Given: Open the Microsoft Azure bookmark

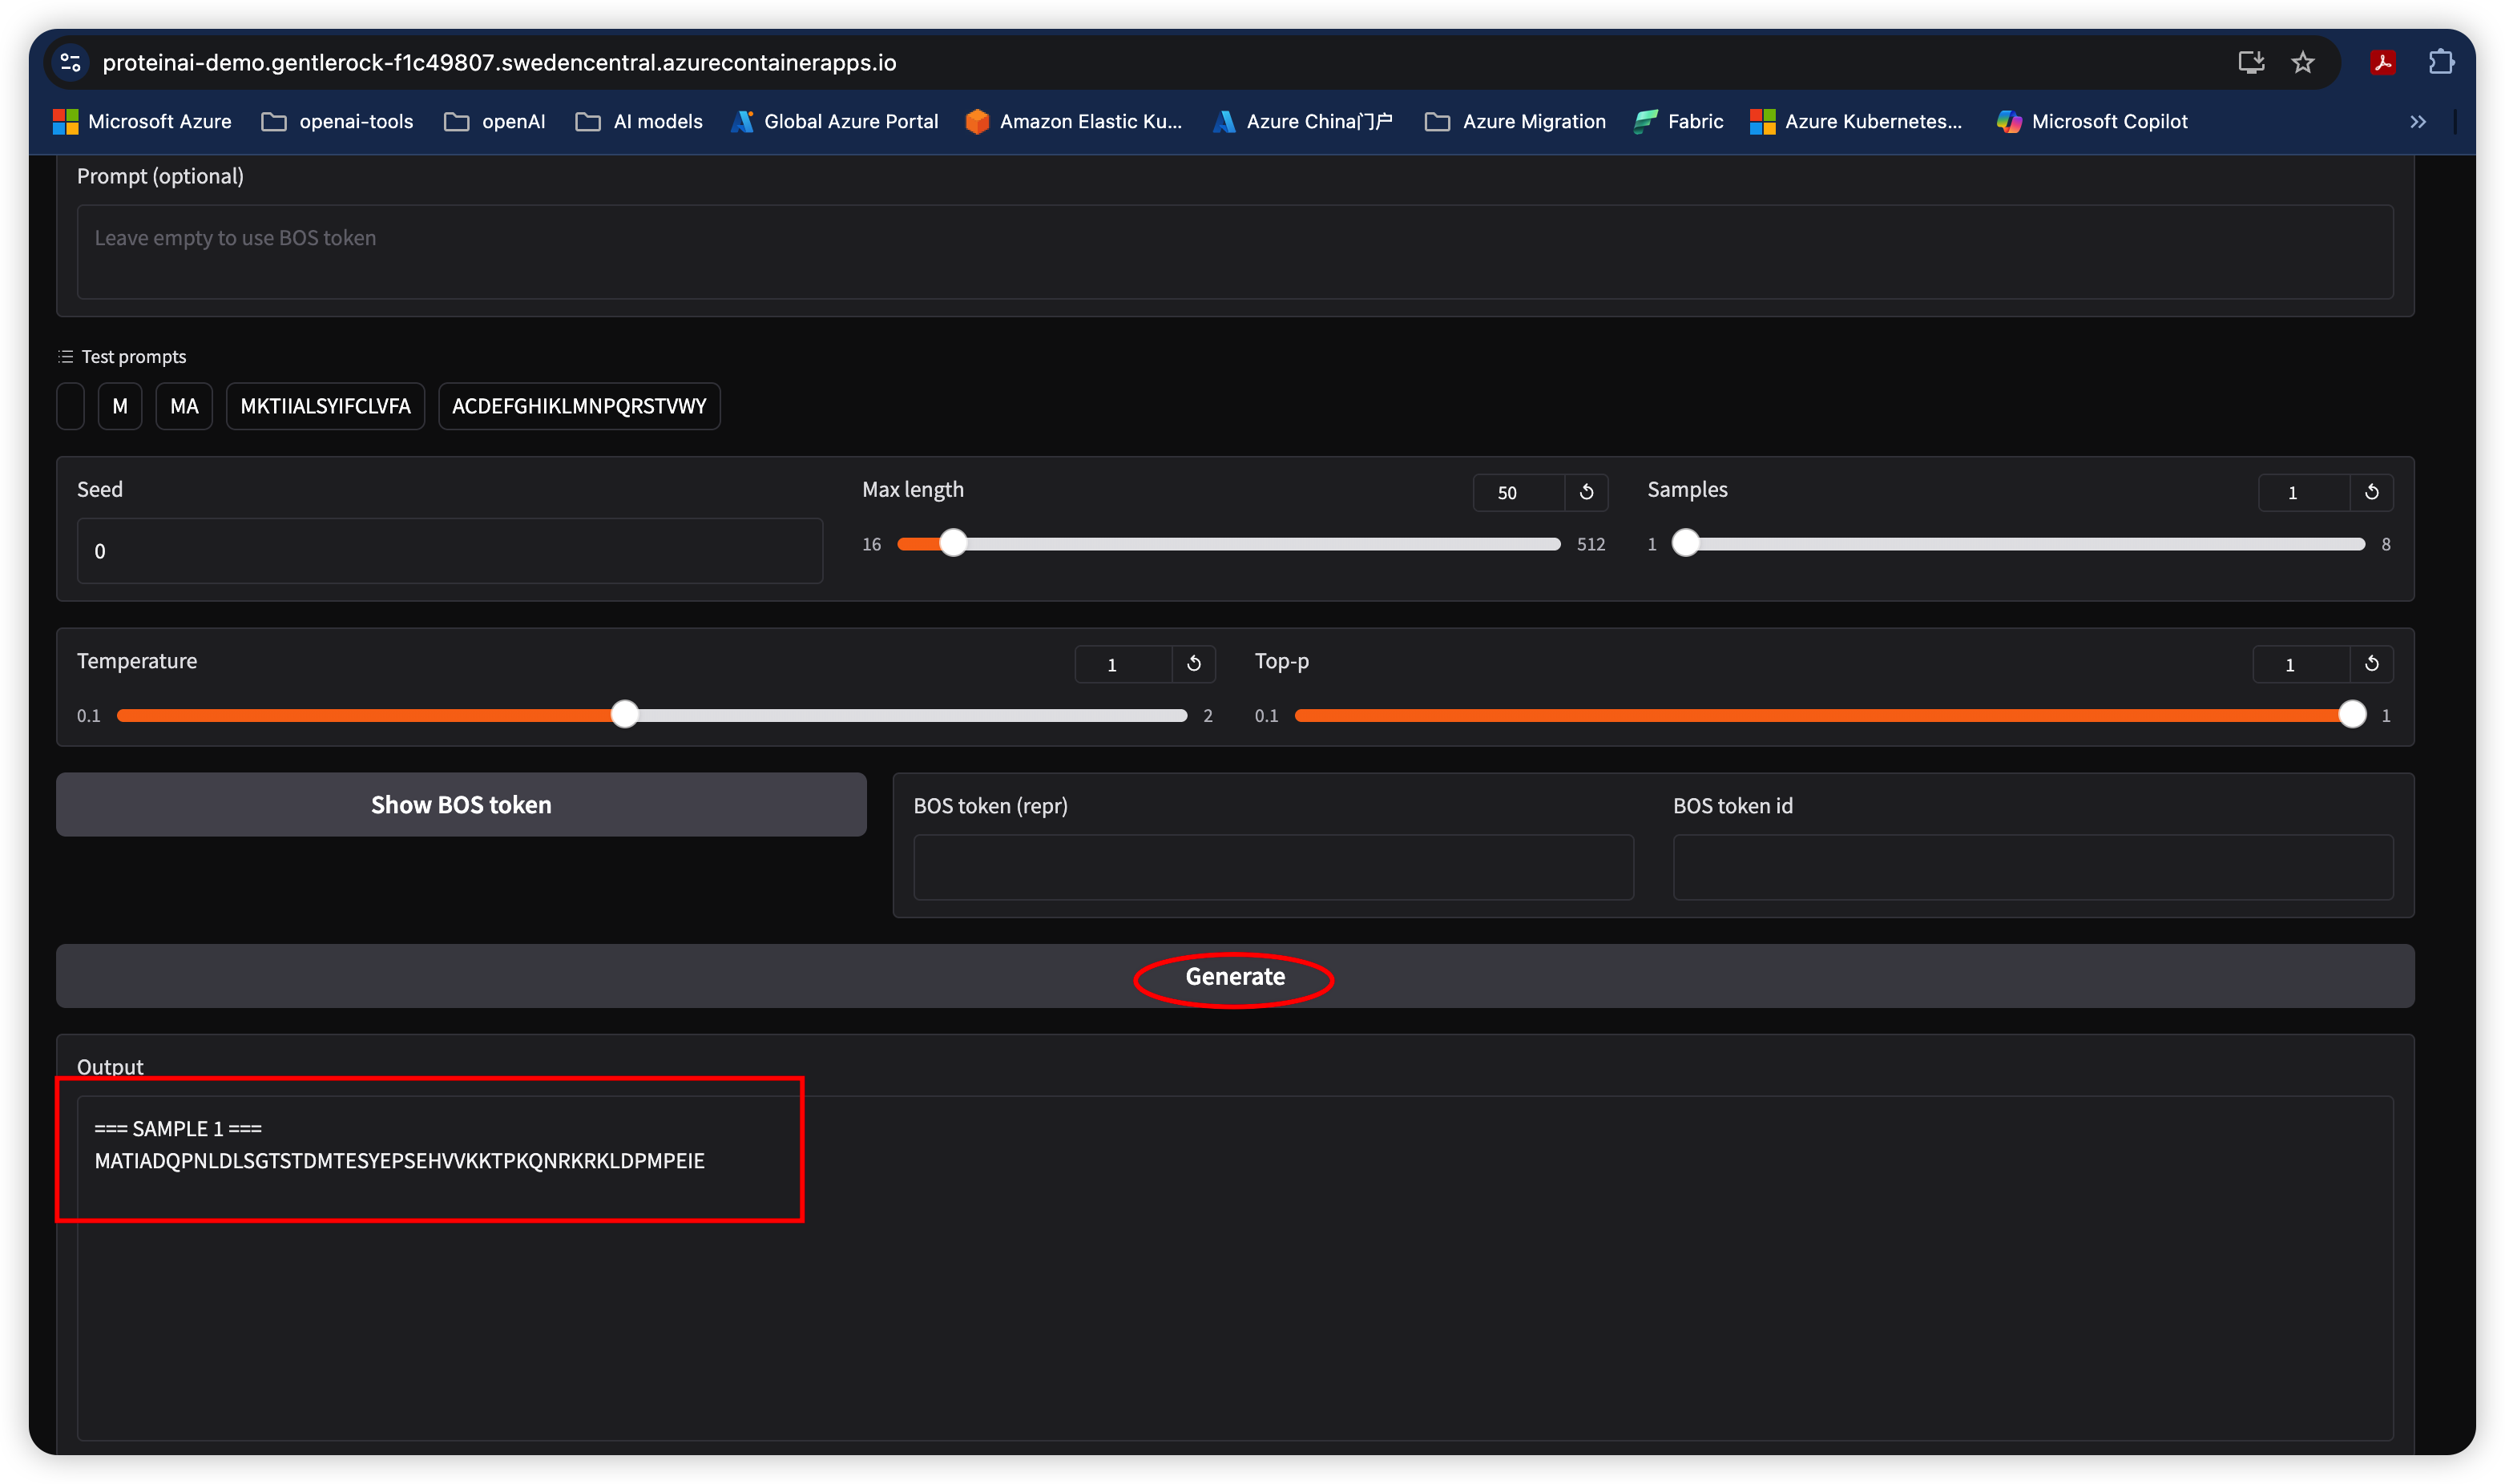Looking at the screenshot, I should [142, 122].
